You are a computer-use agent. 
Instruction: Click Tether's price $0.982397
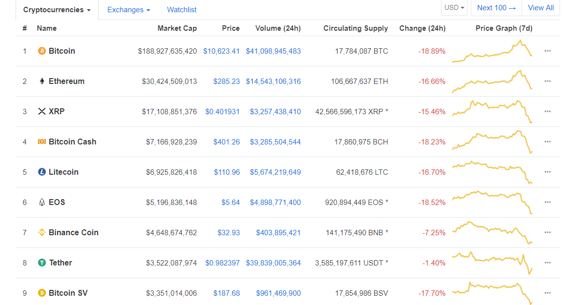[222, 263]
